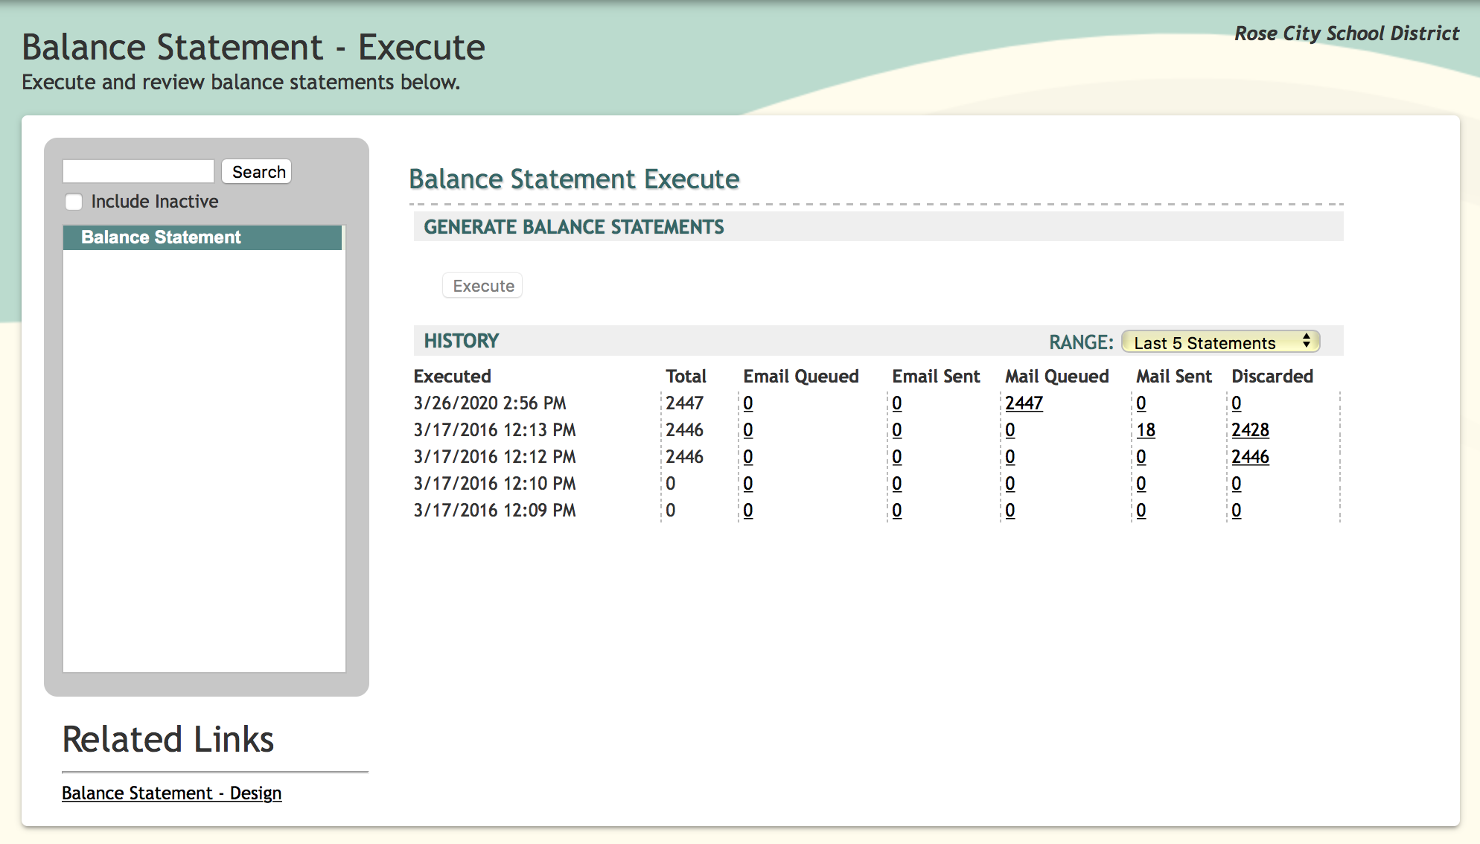This screenshot has width=1480, height=844.
Task: Click the Search button
Action: pyautogui.click(x=258, y=172)
